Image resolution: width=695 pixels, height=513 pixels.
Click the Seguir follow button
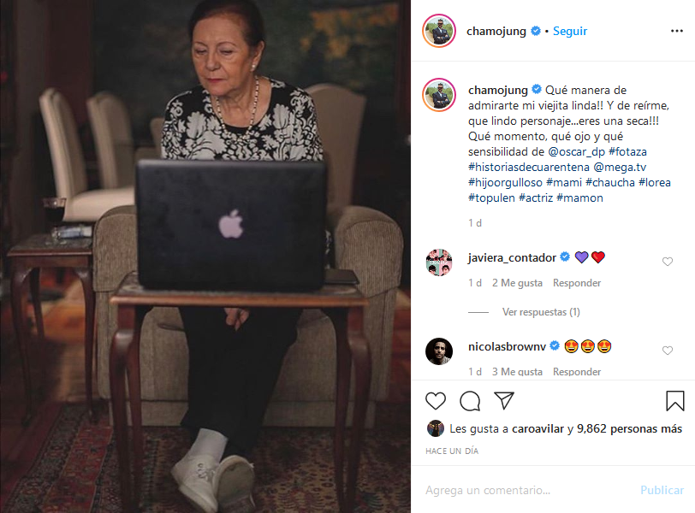570,31
